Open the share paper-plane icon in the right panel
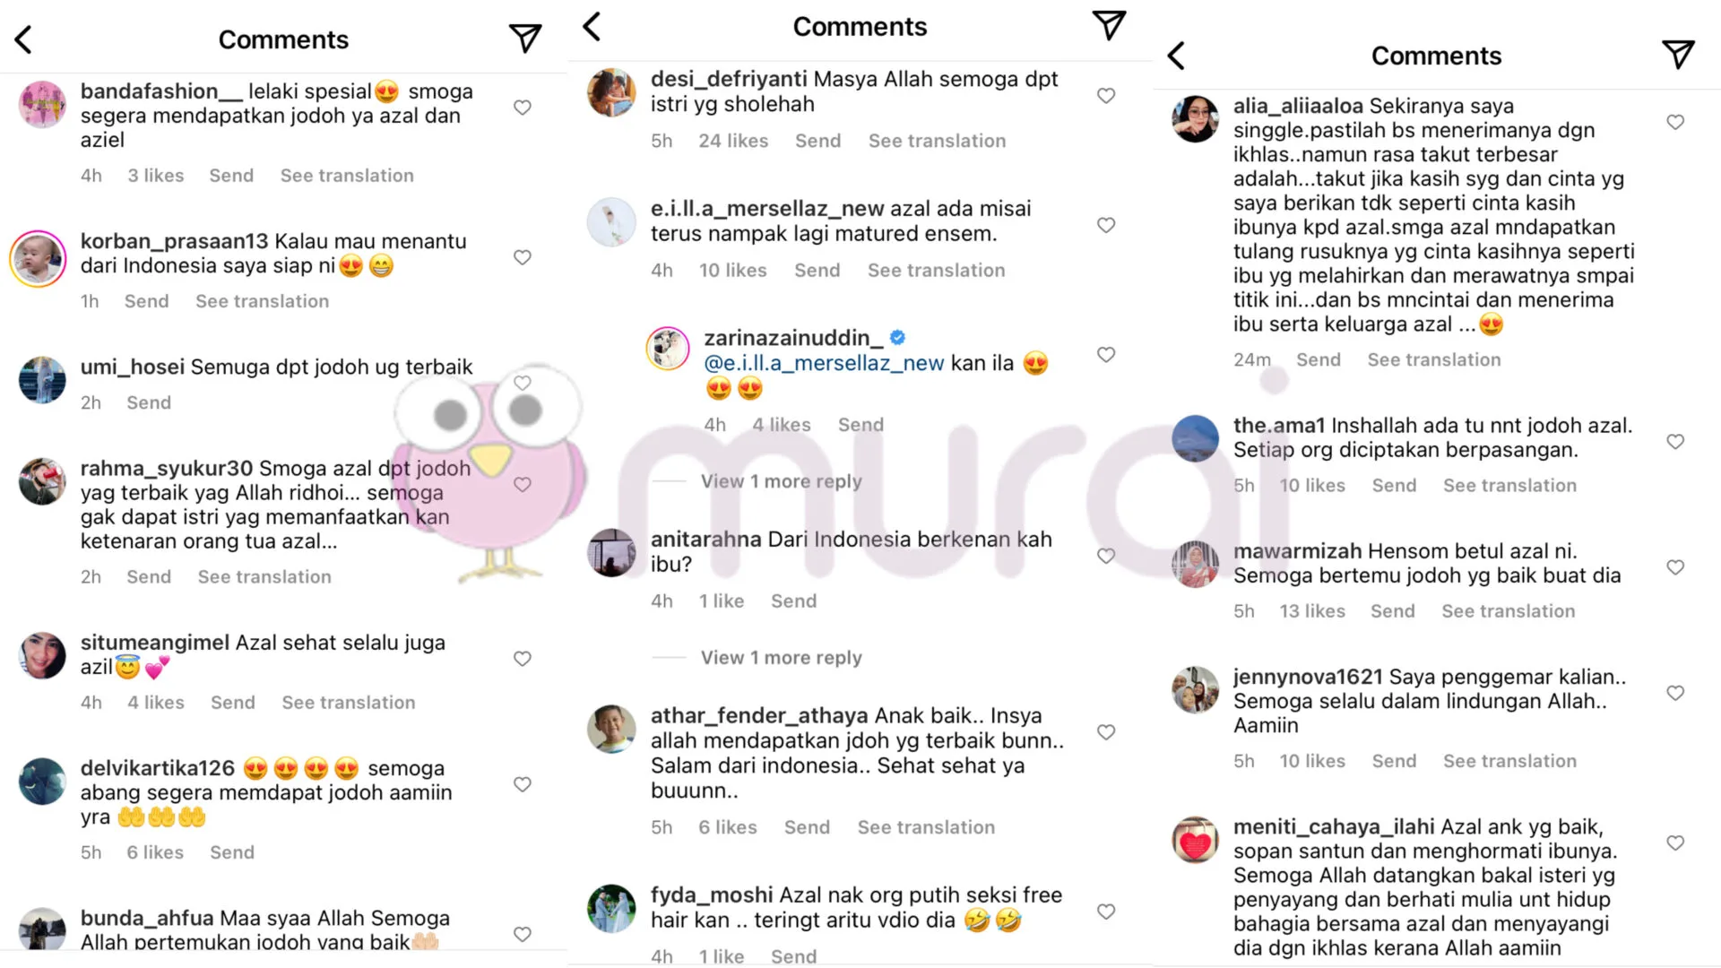 point(1678,55)
